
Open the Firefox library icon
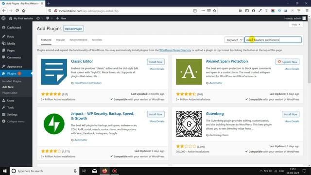[x=241, y=11]
